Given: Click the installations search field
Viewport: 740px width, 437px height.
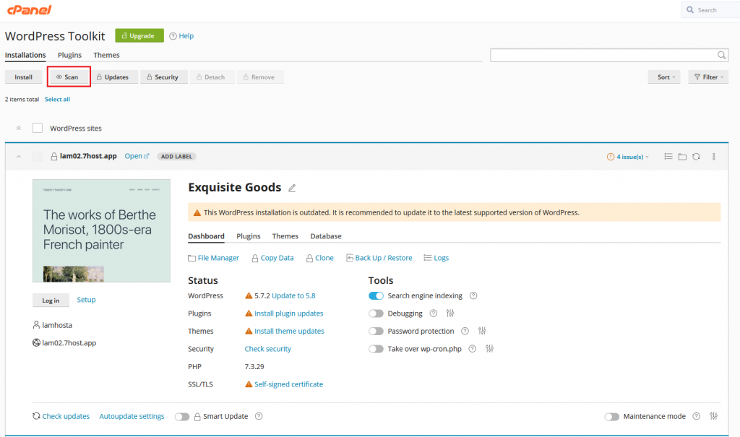Looking at the screenshot, I should pos(608,55).
